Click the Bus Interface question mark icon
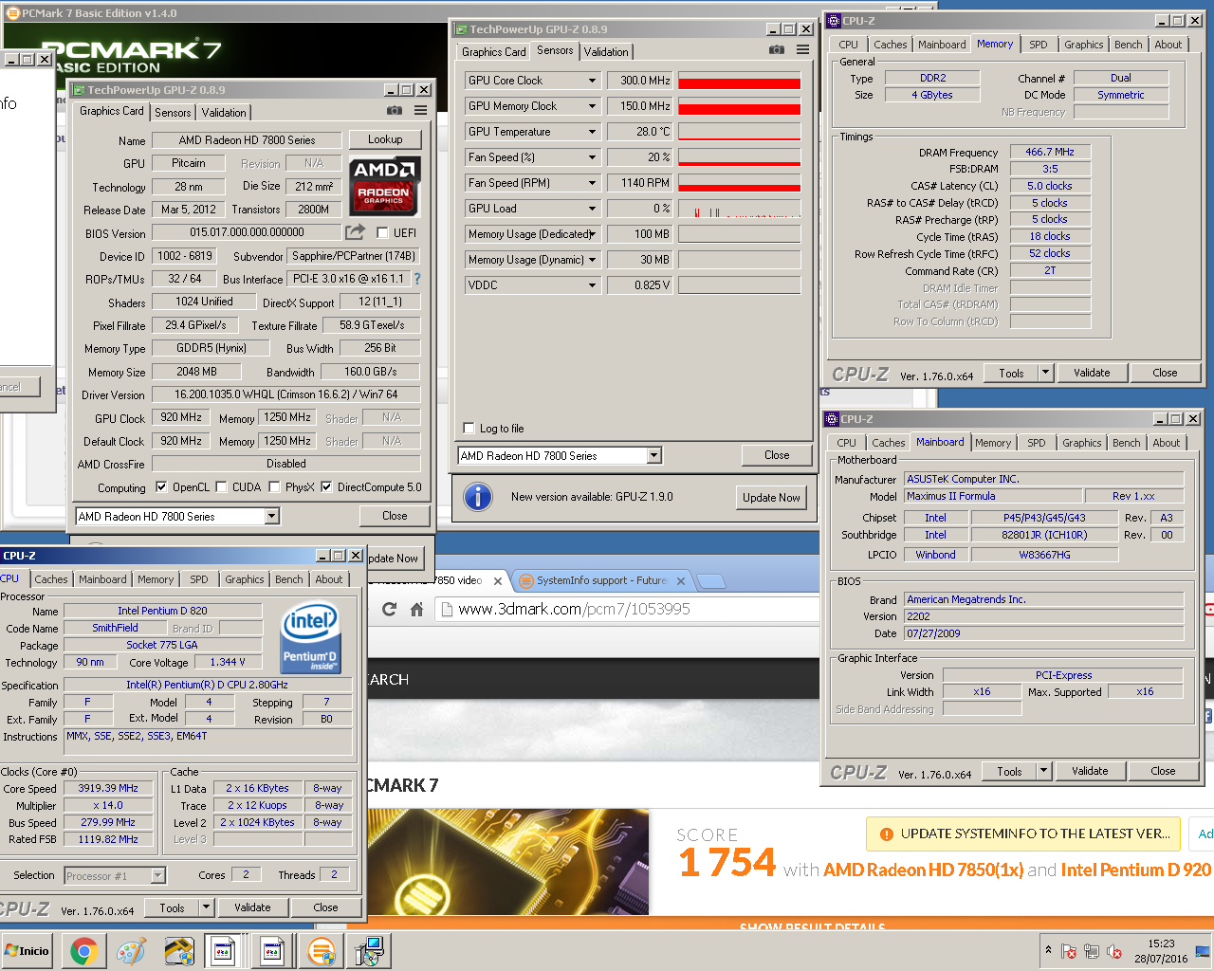This screenshot has width=1214, height=971. pos(416,279)
